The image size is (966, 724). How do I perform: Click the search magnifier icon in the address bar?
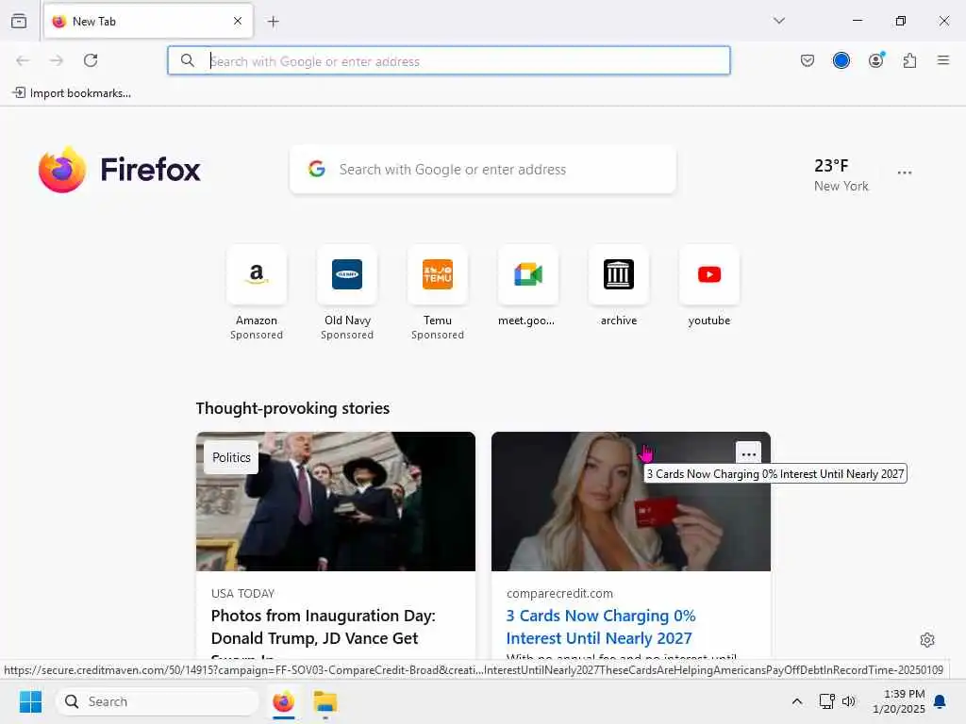point(188,60)
